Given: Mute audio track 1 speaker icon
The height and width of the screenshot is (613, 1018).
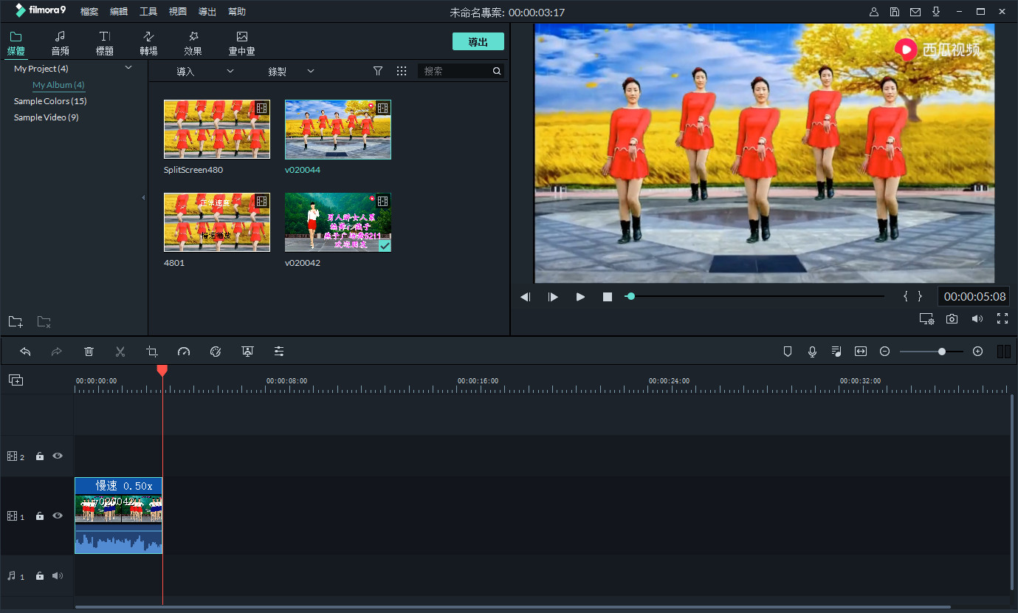Looking at the screenshot, I should pyautogui.click(x=57, y=575).
